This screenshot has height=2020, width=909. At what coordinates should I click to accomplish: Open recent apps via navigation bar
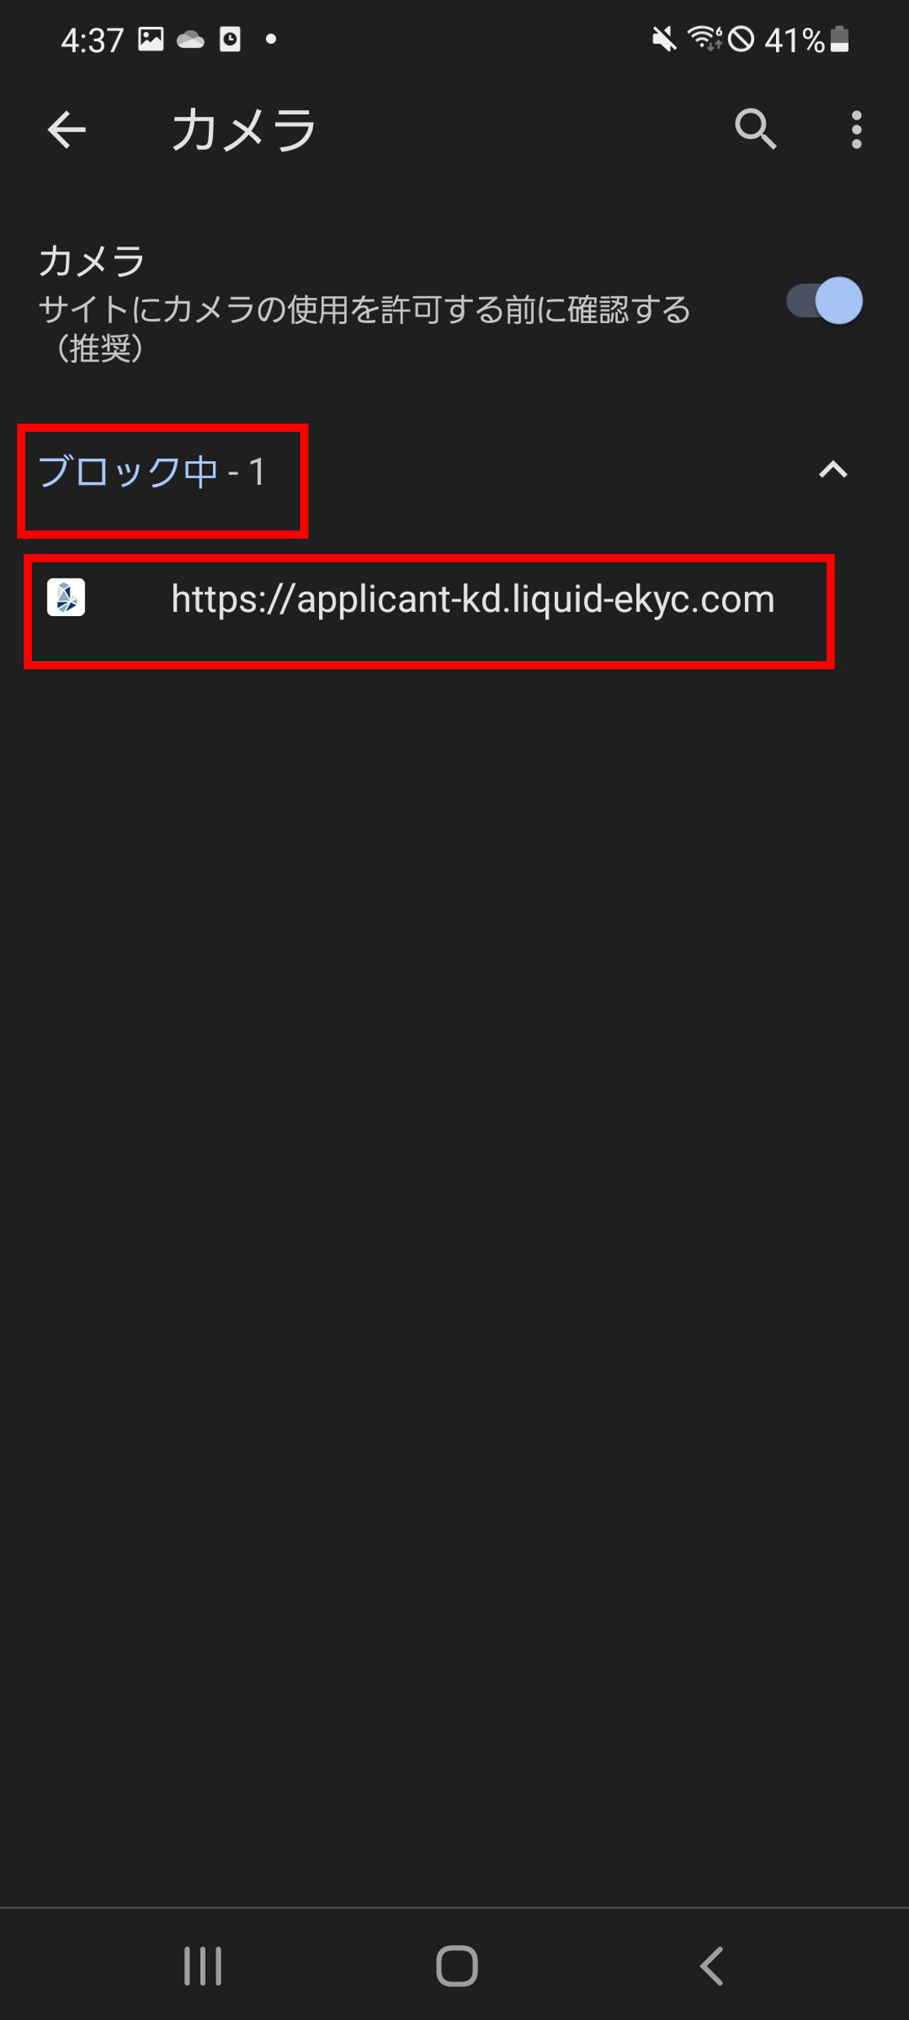203,1965
